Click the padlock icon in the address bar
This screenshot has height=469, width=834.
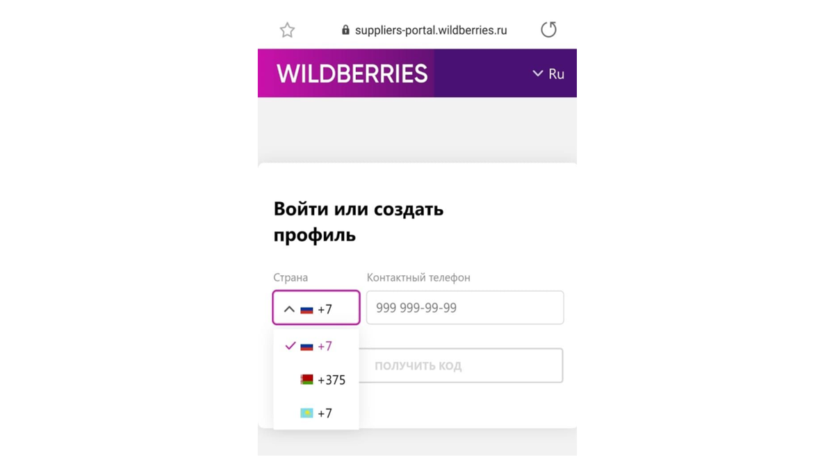[x=345, y=30]
